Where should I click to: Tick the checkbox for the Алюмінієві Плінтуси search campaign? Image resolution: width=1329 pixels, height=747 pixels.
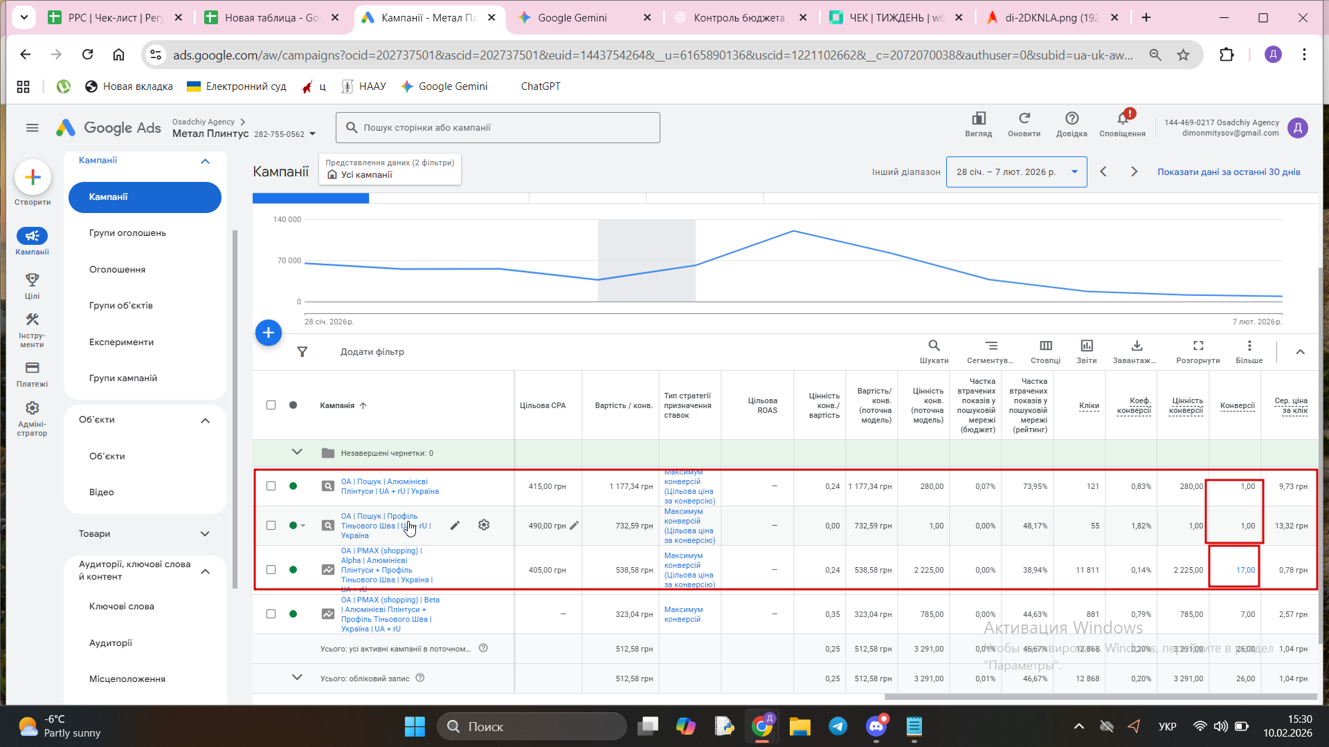[x=271, y=486]
